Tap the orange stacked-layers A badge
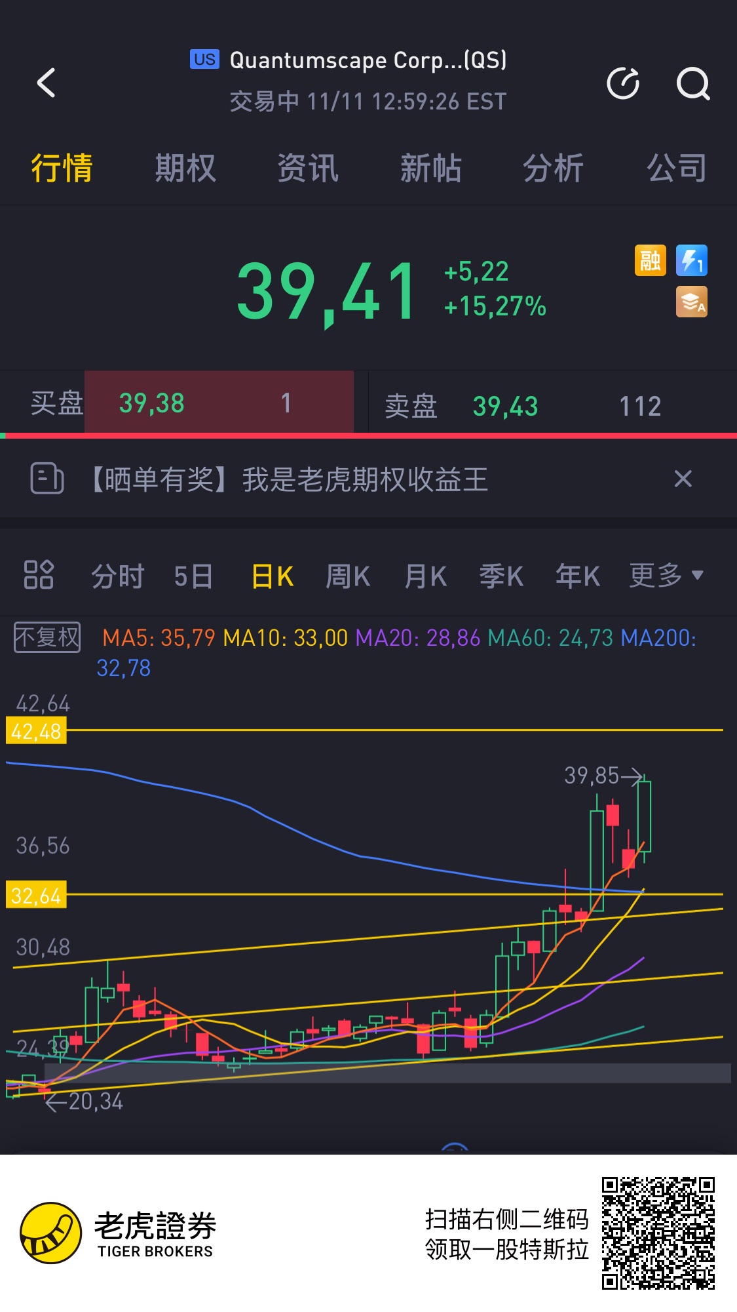Image resolution: width=737 pixels, height=1312 pixels. pyautogui.click(x=692, y=302)
